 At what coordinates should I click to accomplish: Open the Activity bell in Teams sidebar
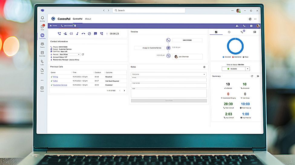(42, 19)
